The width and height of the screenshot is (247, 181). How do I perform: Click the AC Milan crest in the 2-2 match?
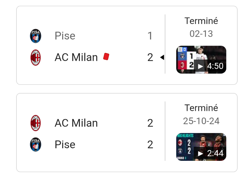pyautogui.click(x=36, y=123)
